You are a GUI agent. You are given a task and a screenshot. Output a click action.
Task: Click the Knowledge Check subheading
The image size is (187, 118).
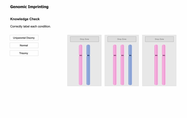[x=25, y=19]
